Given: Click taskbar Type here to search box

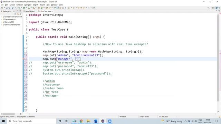Looking at the screenshot, I should point(31,121).
